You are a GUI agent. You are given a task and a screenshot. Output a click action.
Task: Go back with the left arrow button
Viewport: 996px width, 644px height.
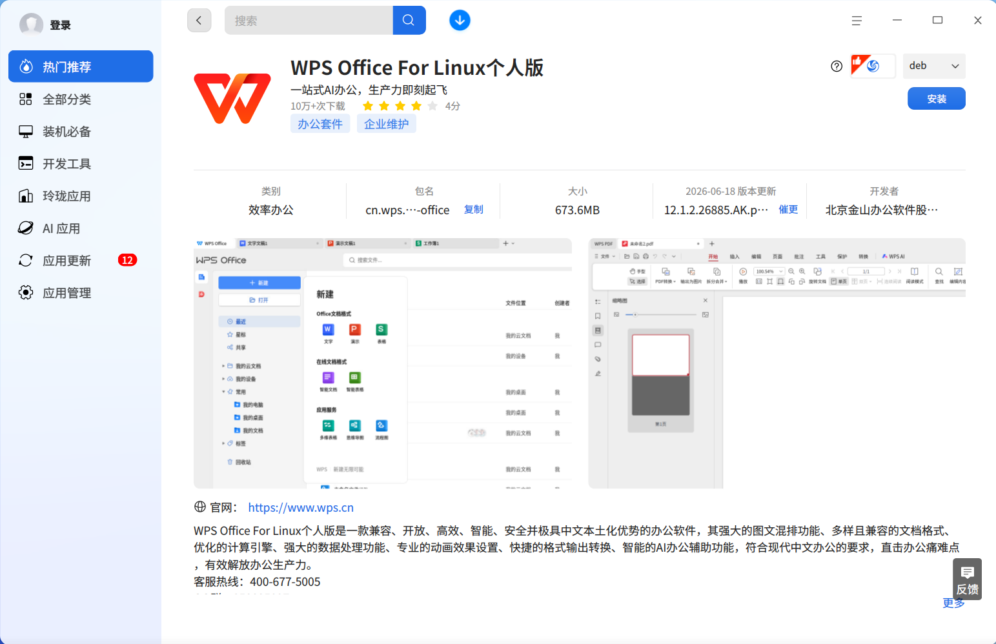(199, 20)
